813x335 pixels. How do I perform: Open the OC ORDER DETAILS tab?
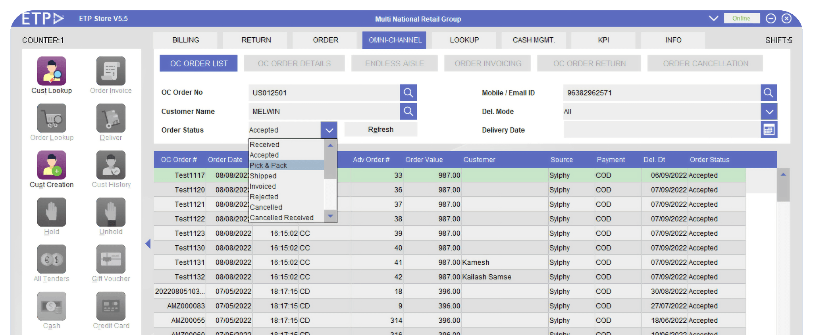294,64
